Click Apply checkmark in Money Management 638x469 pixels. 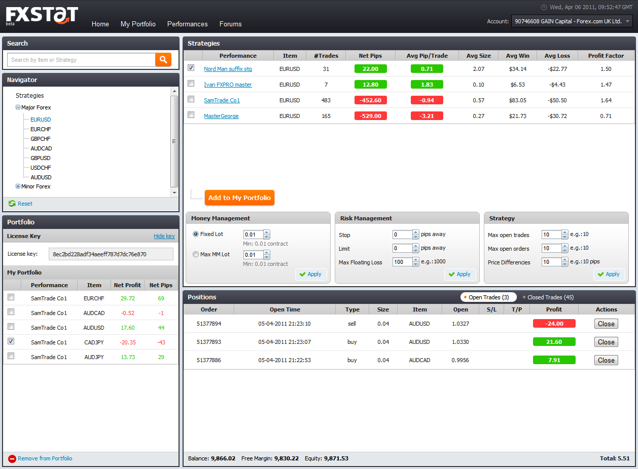point(303,275)
